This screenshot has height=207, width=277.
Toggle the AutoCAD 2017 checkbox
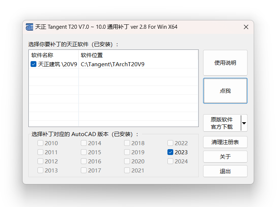coord(84,170)
